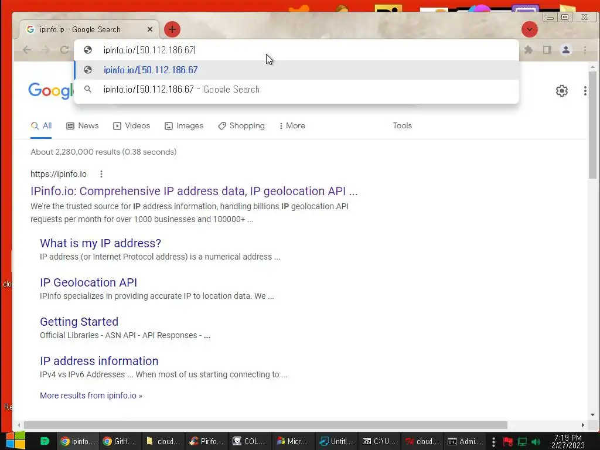Switch to the Pirifo... taskbar app
Screen dimensions: 600x450
pyautogui.click(x=206, y=441)
